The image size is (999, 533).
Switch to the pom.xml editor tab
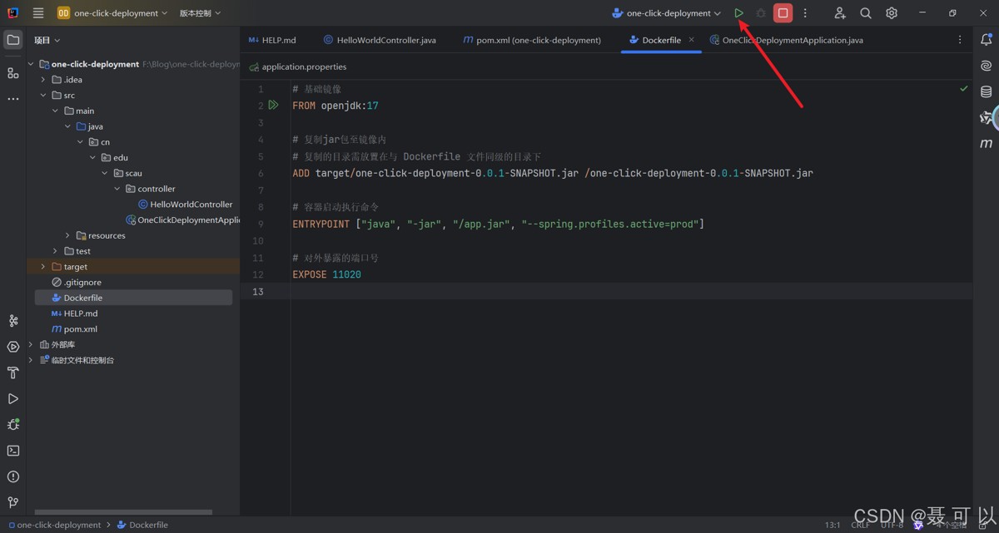(532, 40)
